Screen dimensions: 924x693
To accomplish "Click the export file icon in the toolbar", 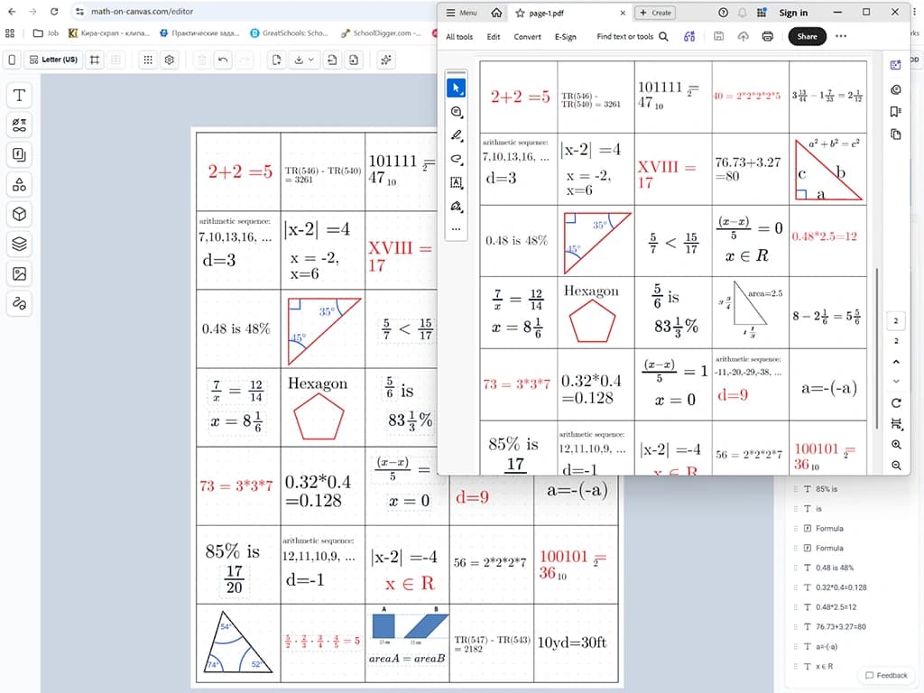I will pyautogui.click(x=354, y=60).
